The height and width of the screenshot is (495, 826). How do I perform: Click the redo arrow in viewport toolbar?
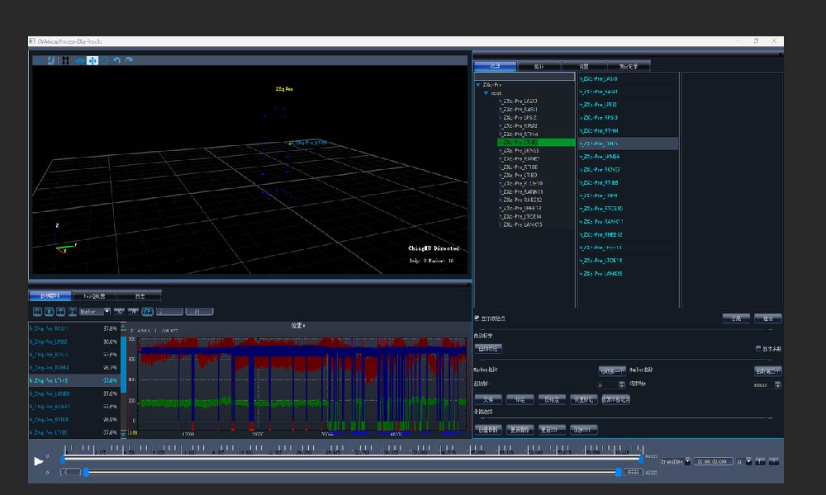(129, 60)
